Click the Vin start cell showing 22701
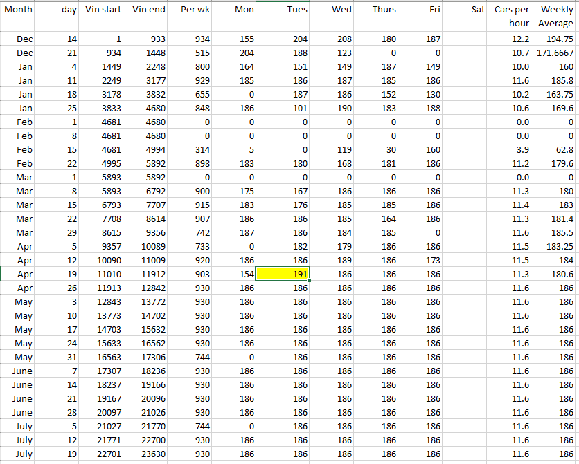This screenshot has width=579, height=464. pos(103,454)
